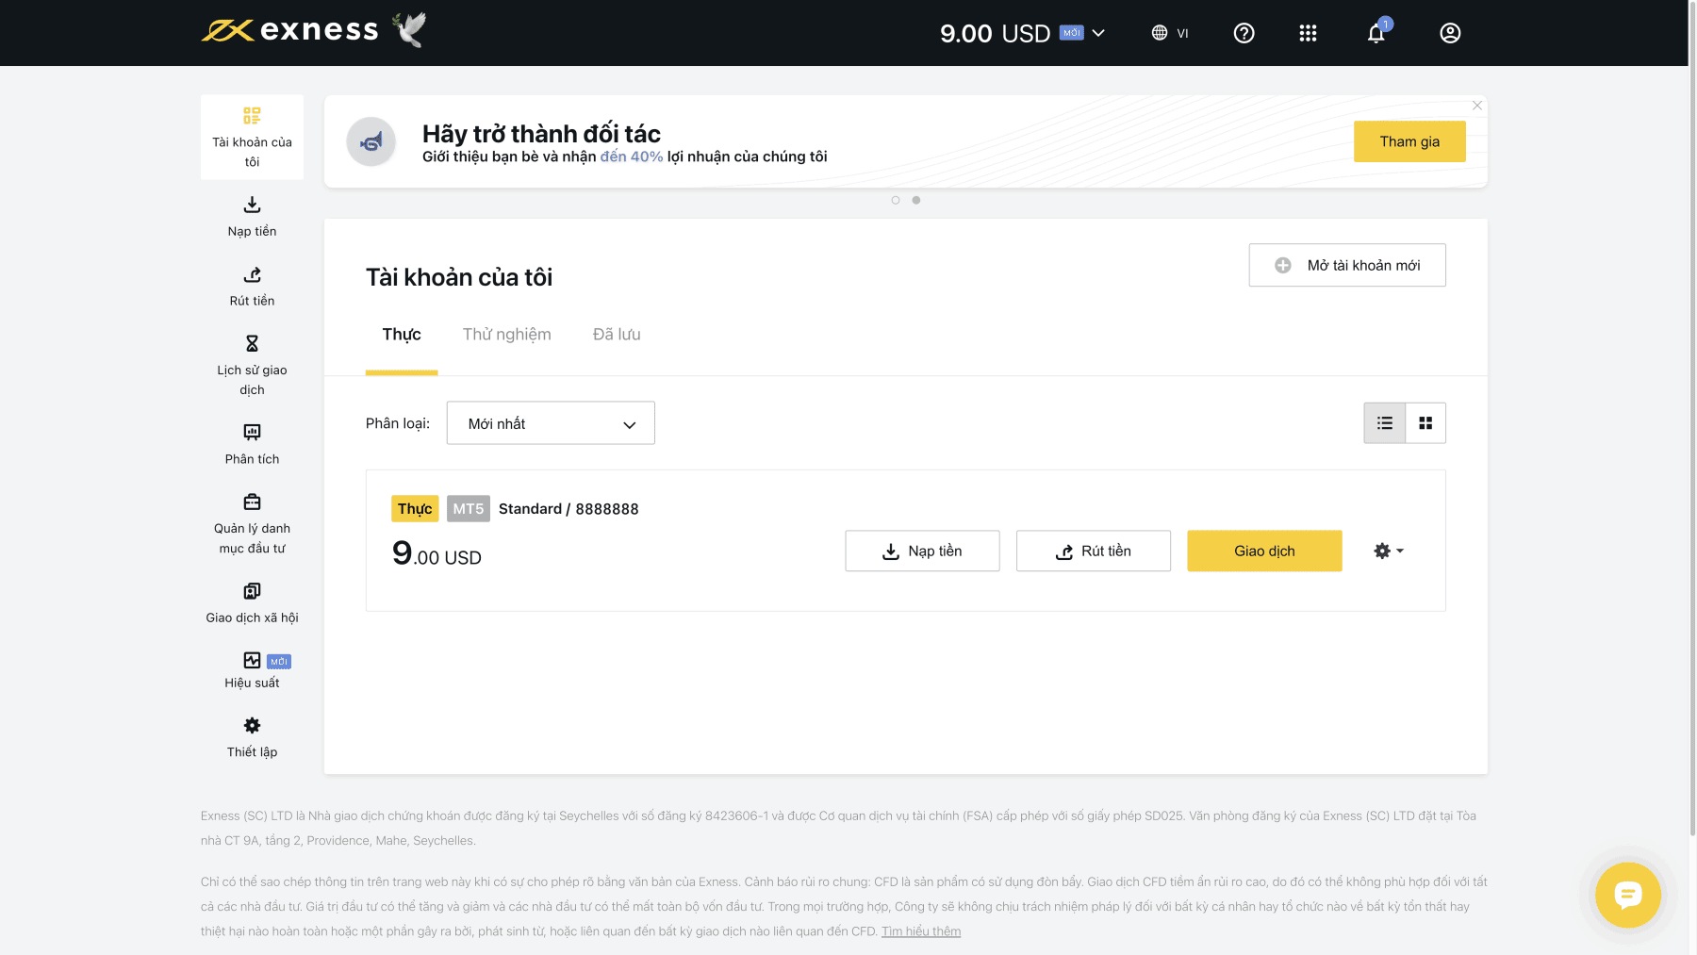Open Tài khoản của tôi in sidebar
Viewport: 1697px width, 955px height.
(x=252, y=137)
